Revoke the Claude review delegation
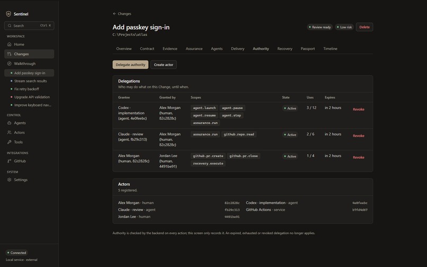The width and height of the screenshot is (427, 267). click(x=358, y=136)
